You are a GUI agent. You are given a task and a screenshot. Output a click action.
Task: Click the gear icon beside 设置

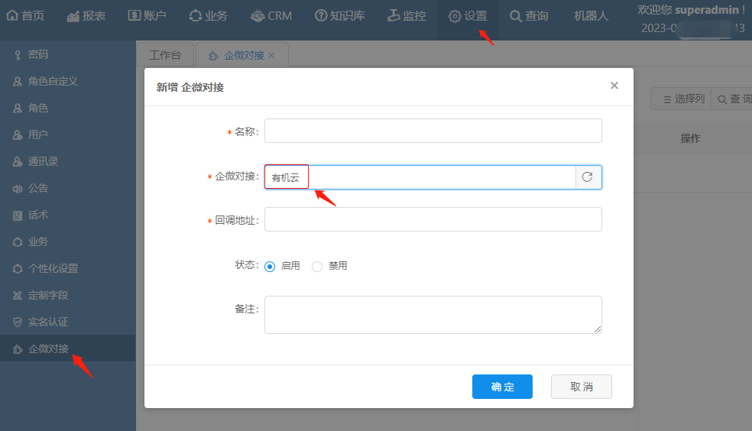pyautogui.click(x=455, y=16)
